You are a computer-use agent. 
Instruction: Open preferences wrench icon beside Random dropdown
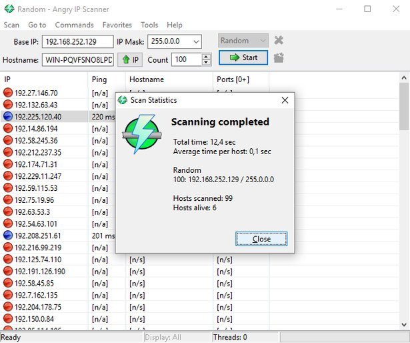[x=279, y=40]
